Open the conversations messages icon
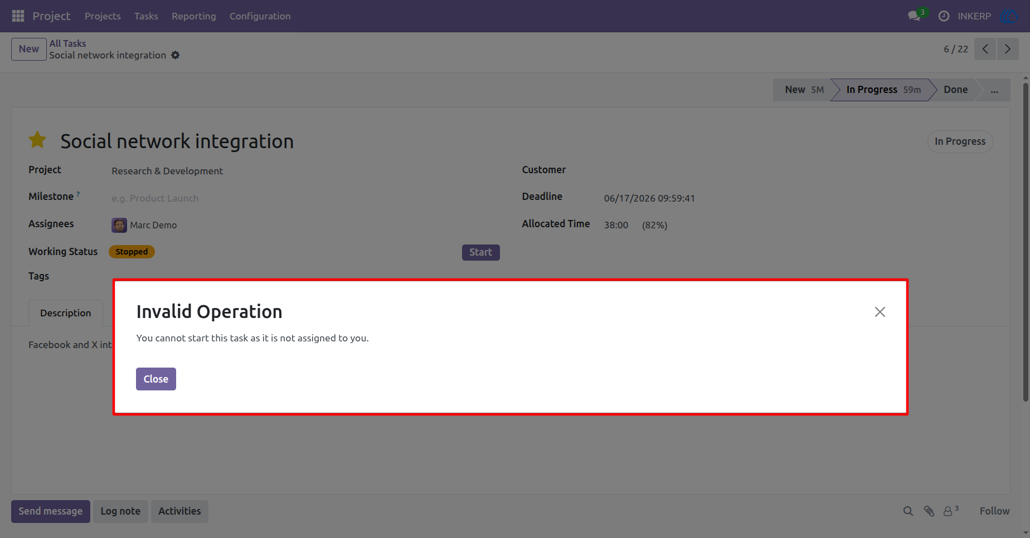The height and width of the screenshot is (538, 1030). click(x=914, y=16)
